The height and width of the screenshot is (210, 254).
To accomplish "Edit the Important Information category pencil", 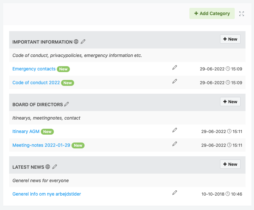I will coord(83,42).
